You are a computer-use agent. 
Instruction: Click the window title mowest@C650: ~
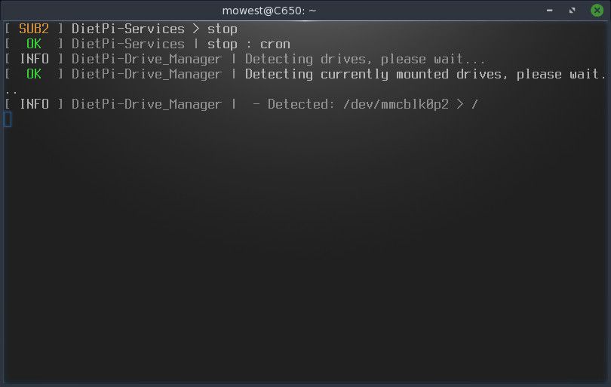pos(269,11)
